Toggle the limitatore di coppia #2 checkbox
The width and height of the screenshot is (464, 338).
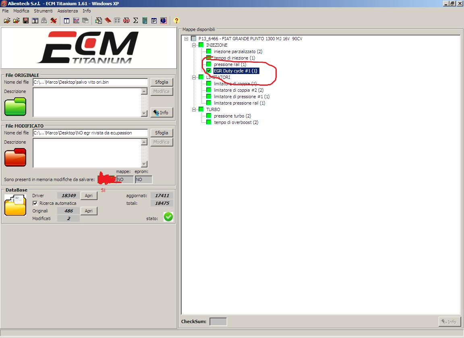tap(209, 90)
